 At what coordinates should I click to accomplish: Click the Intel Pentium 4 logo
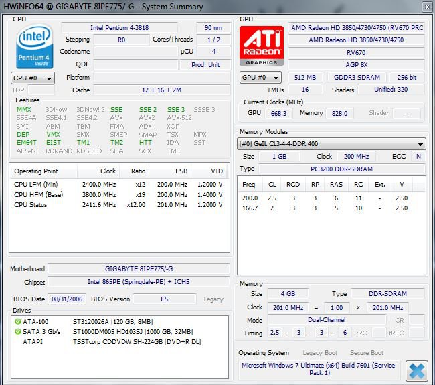(x=34, y=46)
